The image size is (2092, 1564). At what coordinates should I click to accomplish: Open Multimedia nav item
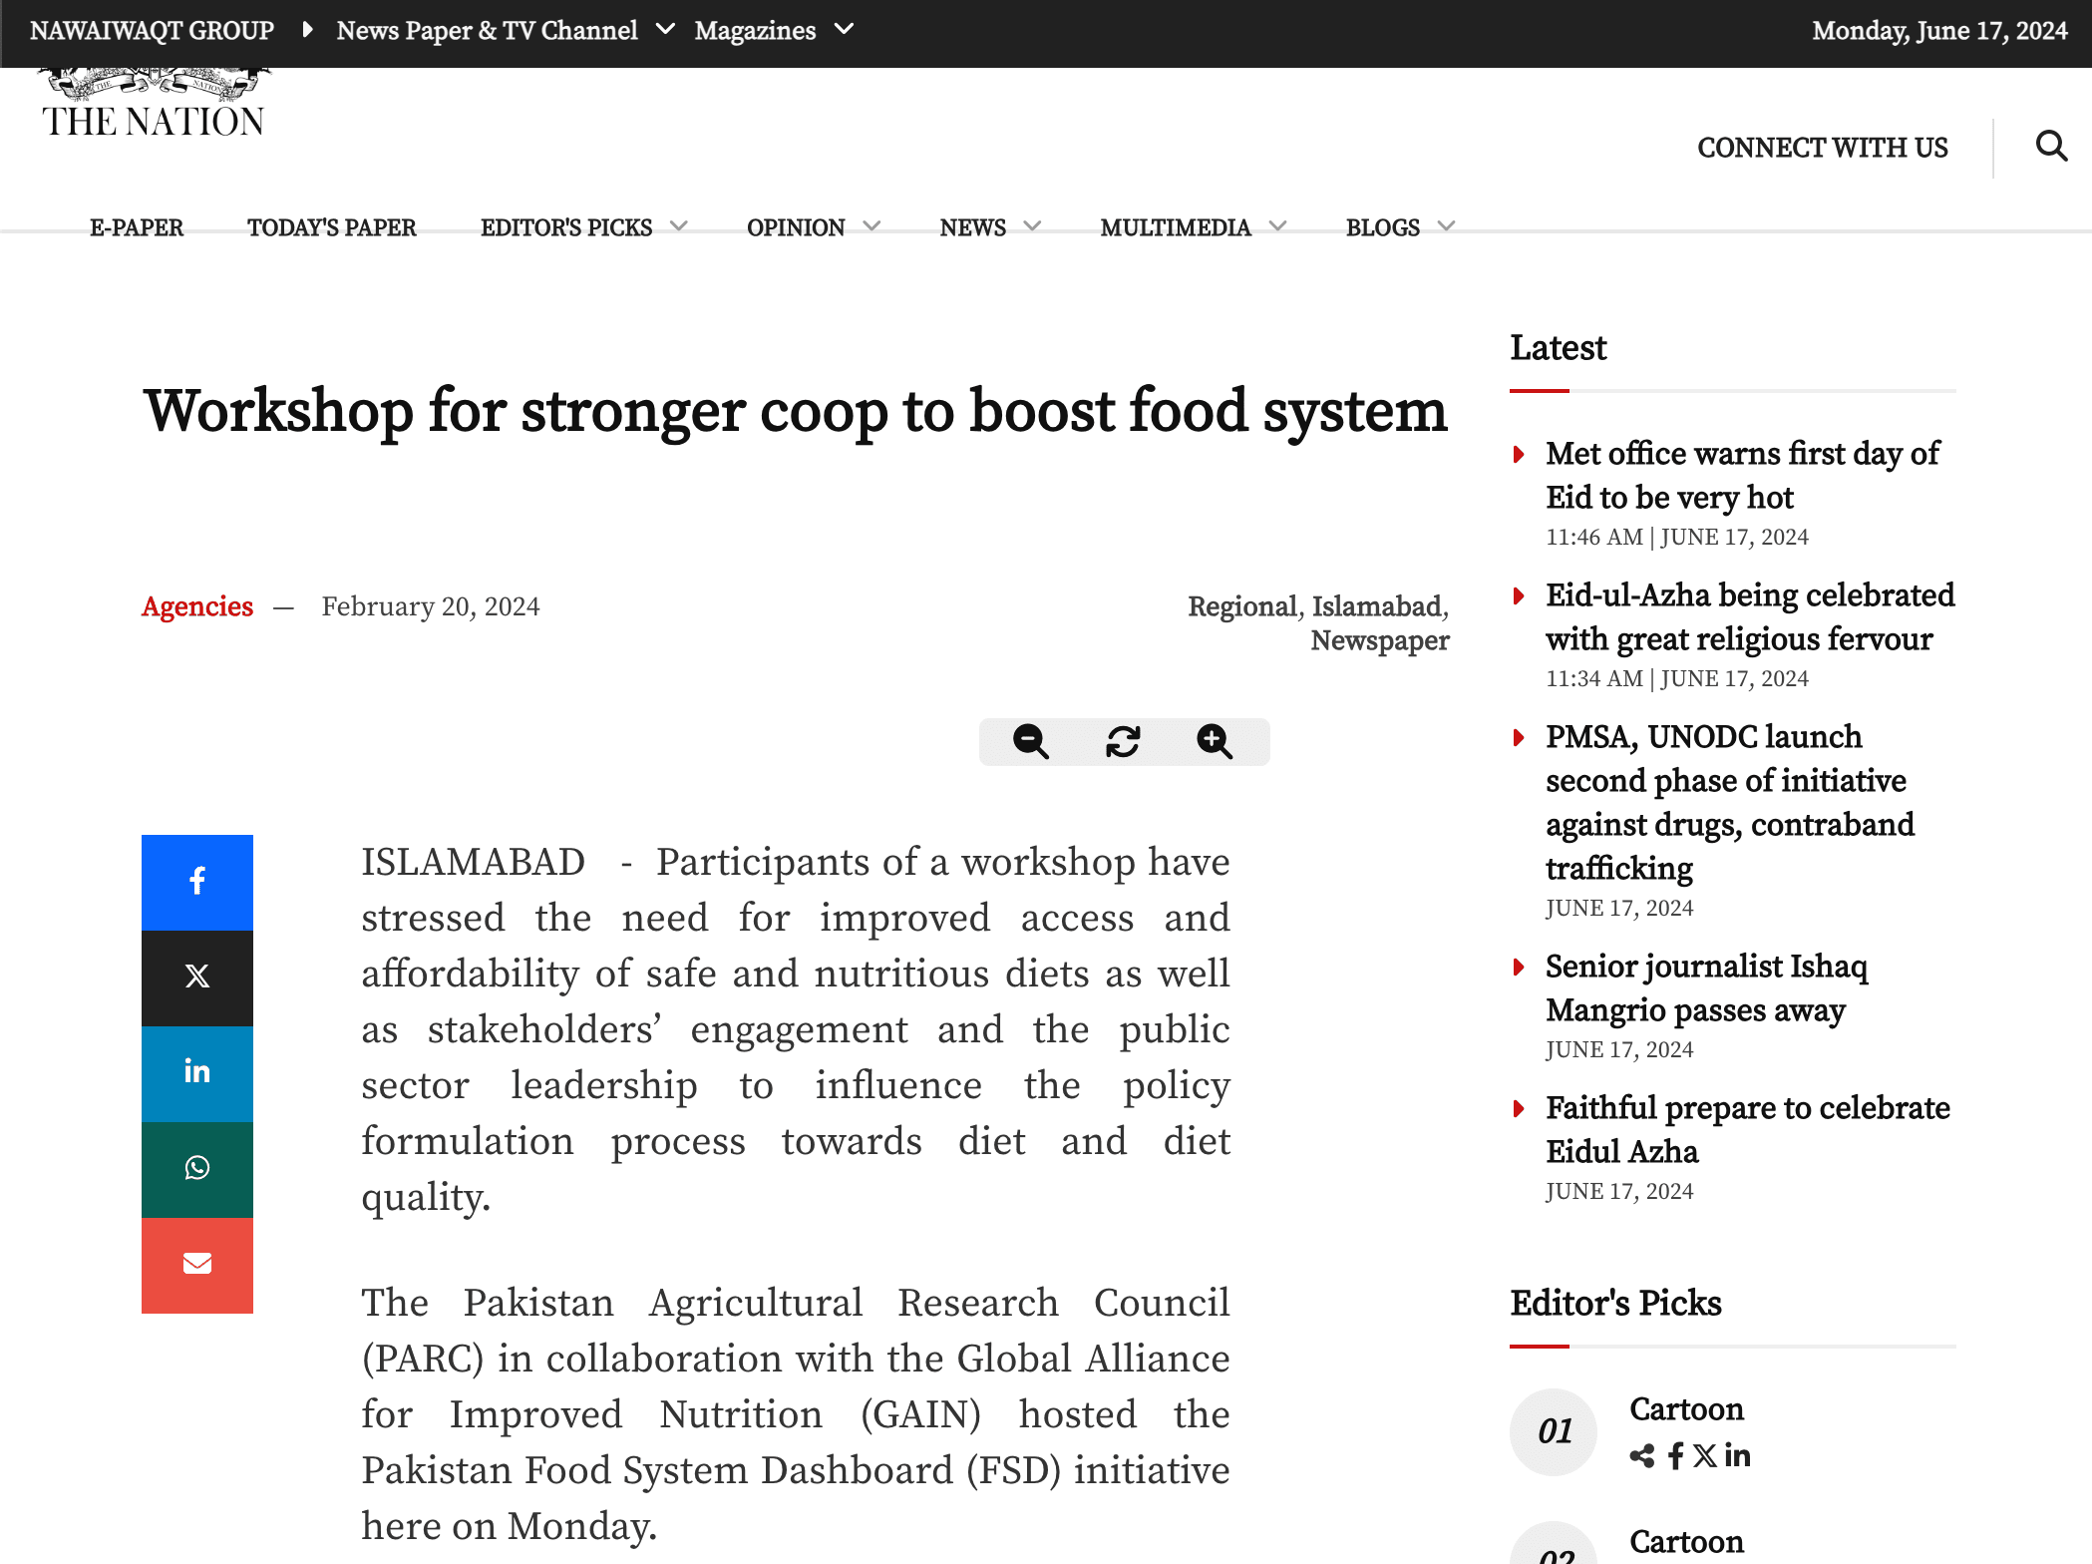pos(1176,227)
